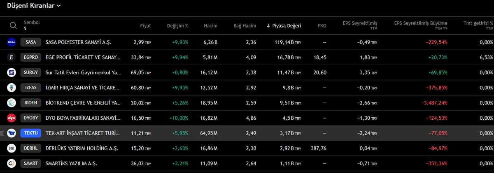Sort by EPS Seyreltilmiş Büyüme column header
Image resolution: width=494 pixels, height=173 pixels.
coord(421,25)
